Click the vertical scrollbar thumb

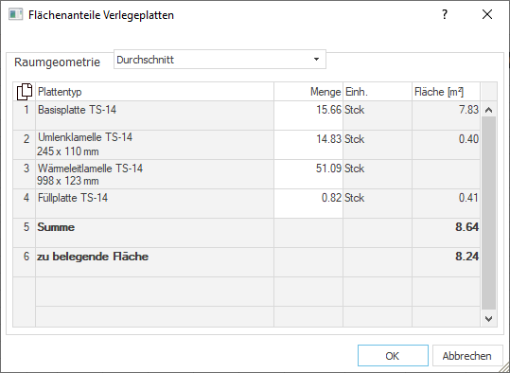[488, 213]
